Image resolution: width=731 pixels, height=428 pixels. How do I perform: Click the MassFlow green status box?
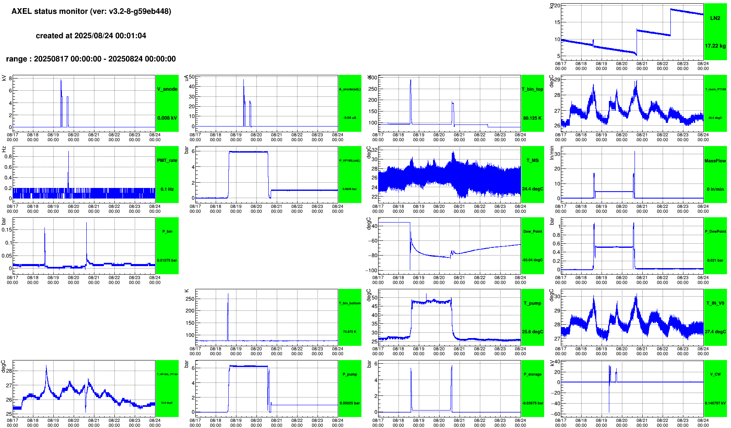tap(715, 175)
